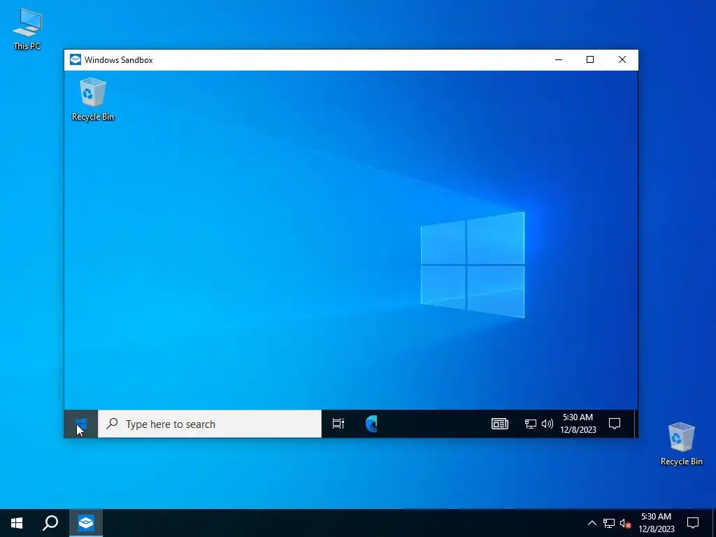Viewport: 716px width, 537px height.
Task: Open the host Start button
Action: 17,523
